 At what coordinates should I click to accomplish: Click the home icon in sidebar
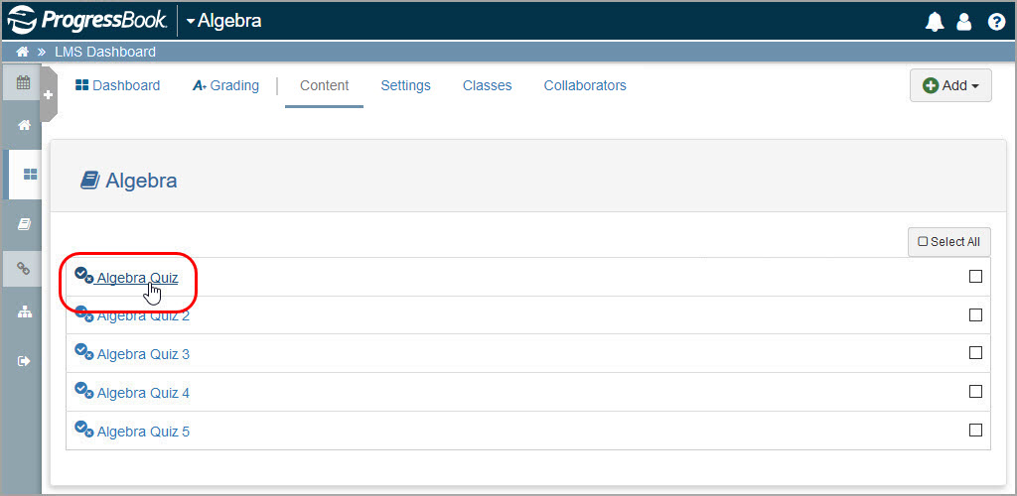coord(25,126)
